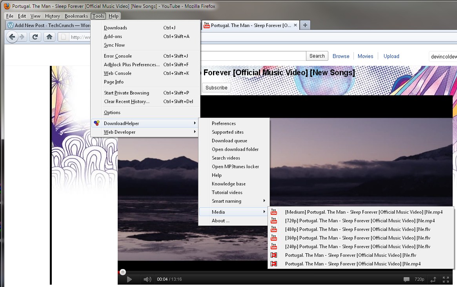Switch the video to fullscreen
Image resolution: width=457 pixels, height=287 pixels.
pyautogui.click(x=446, y=280)
